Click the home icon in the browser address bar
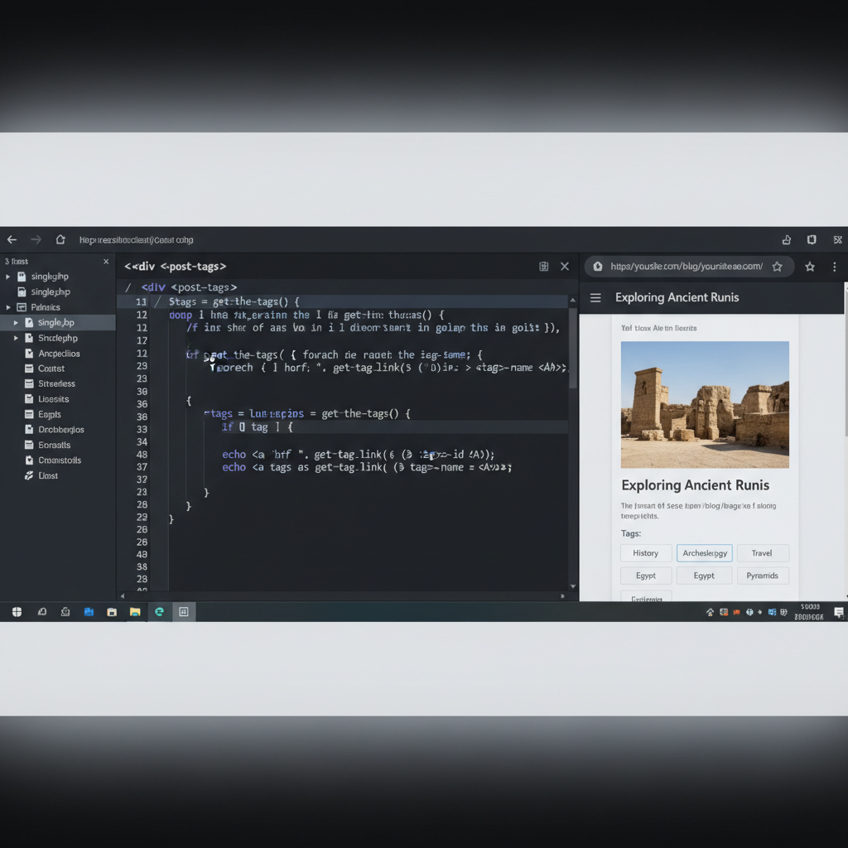Image resolution: width=848 pixels, height=848 pixels. coord(60,239)
